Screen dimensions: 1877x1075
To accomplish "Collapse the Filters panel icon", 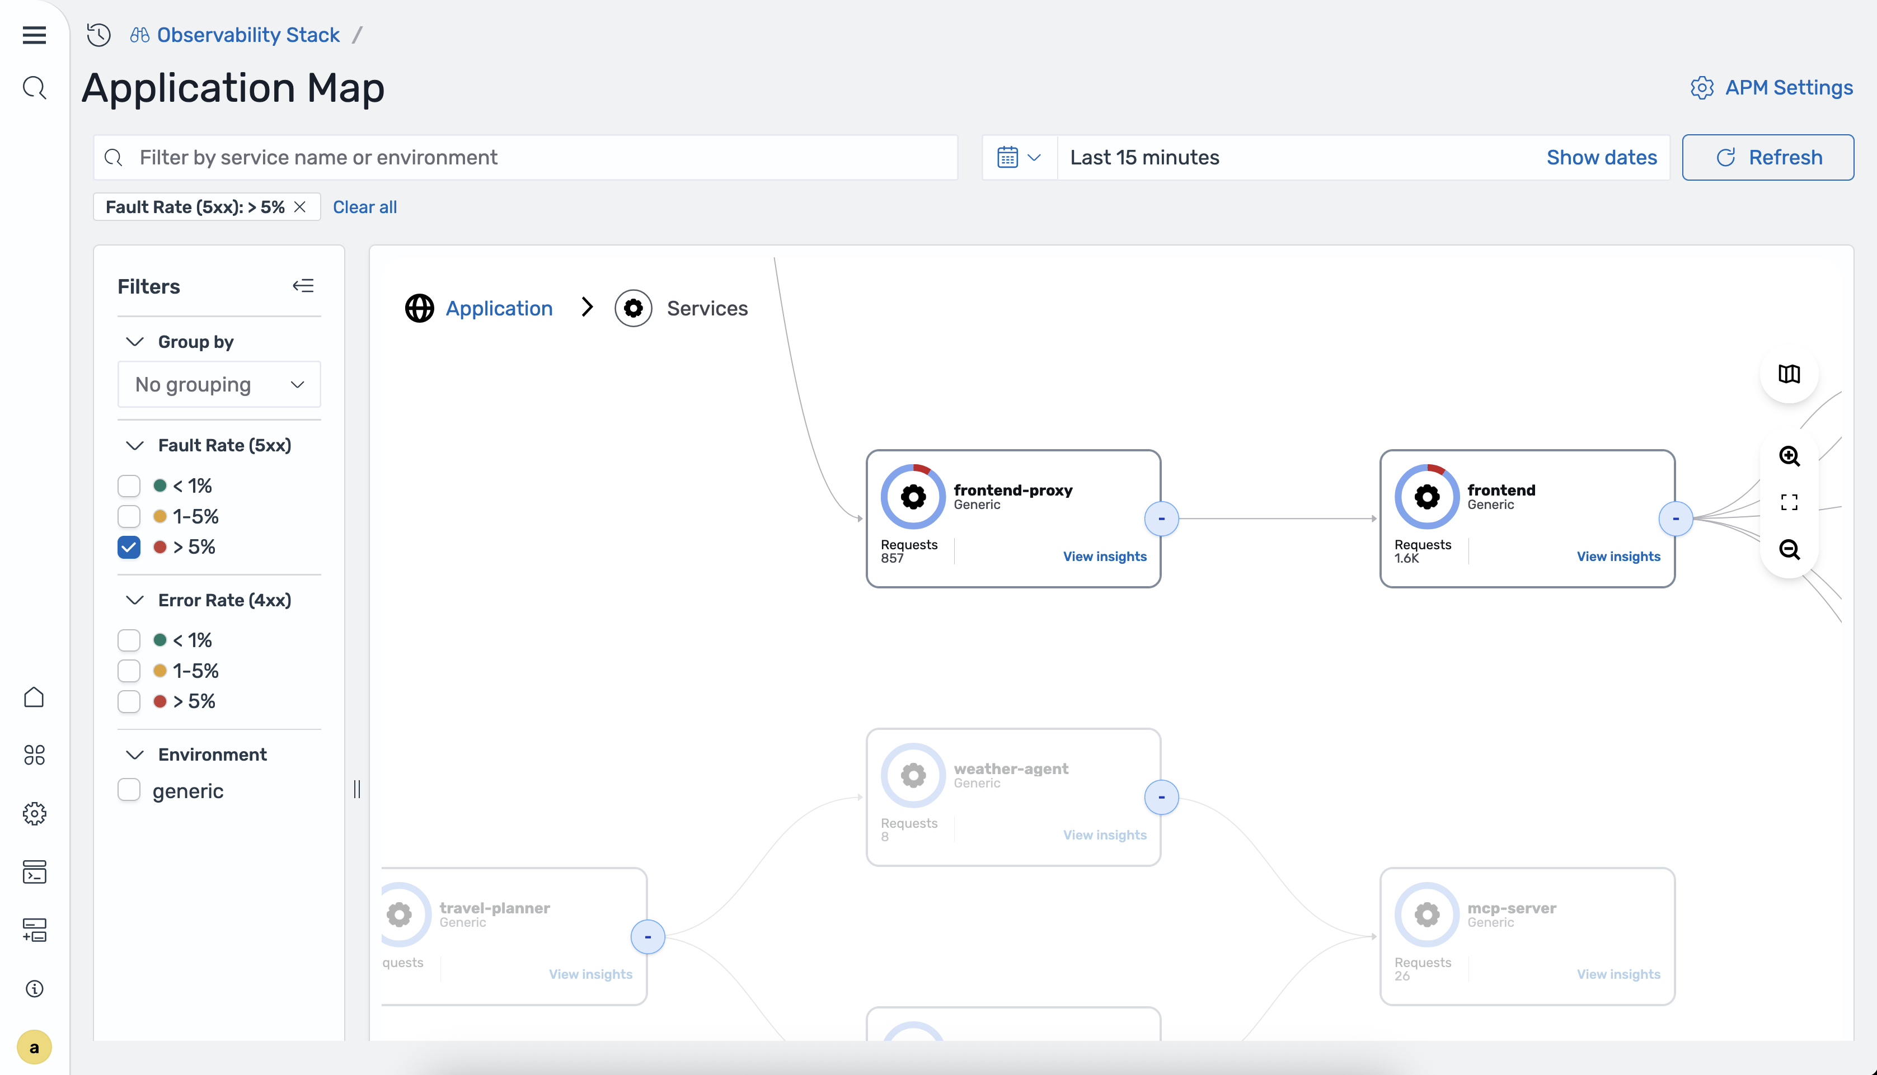I will [303, 286].
